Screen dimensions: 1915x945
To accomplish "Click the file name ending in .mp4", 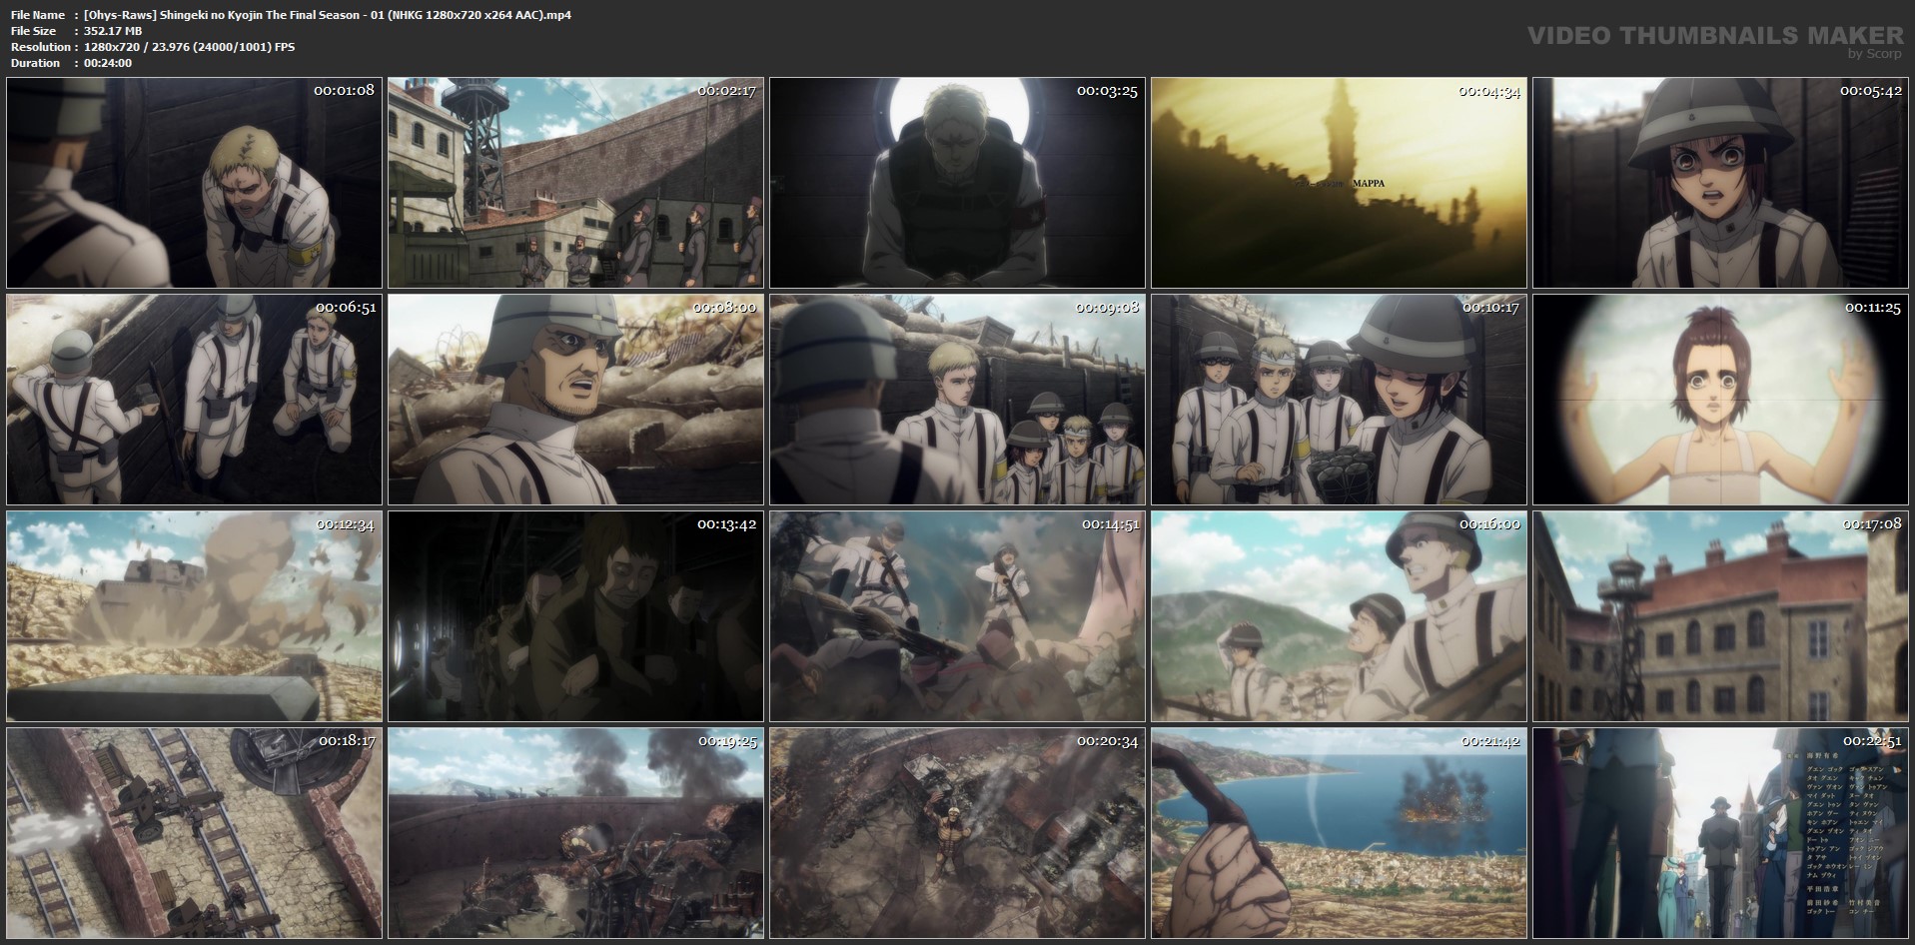I will [328, 15].
